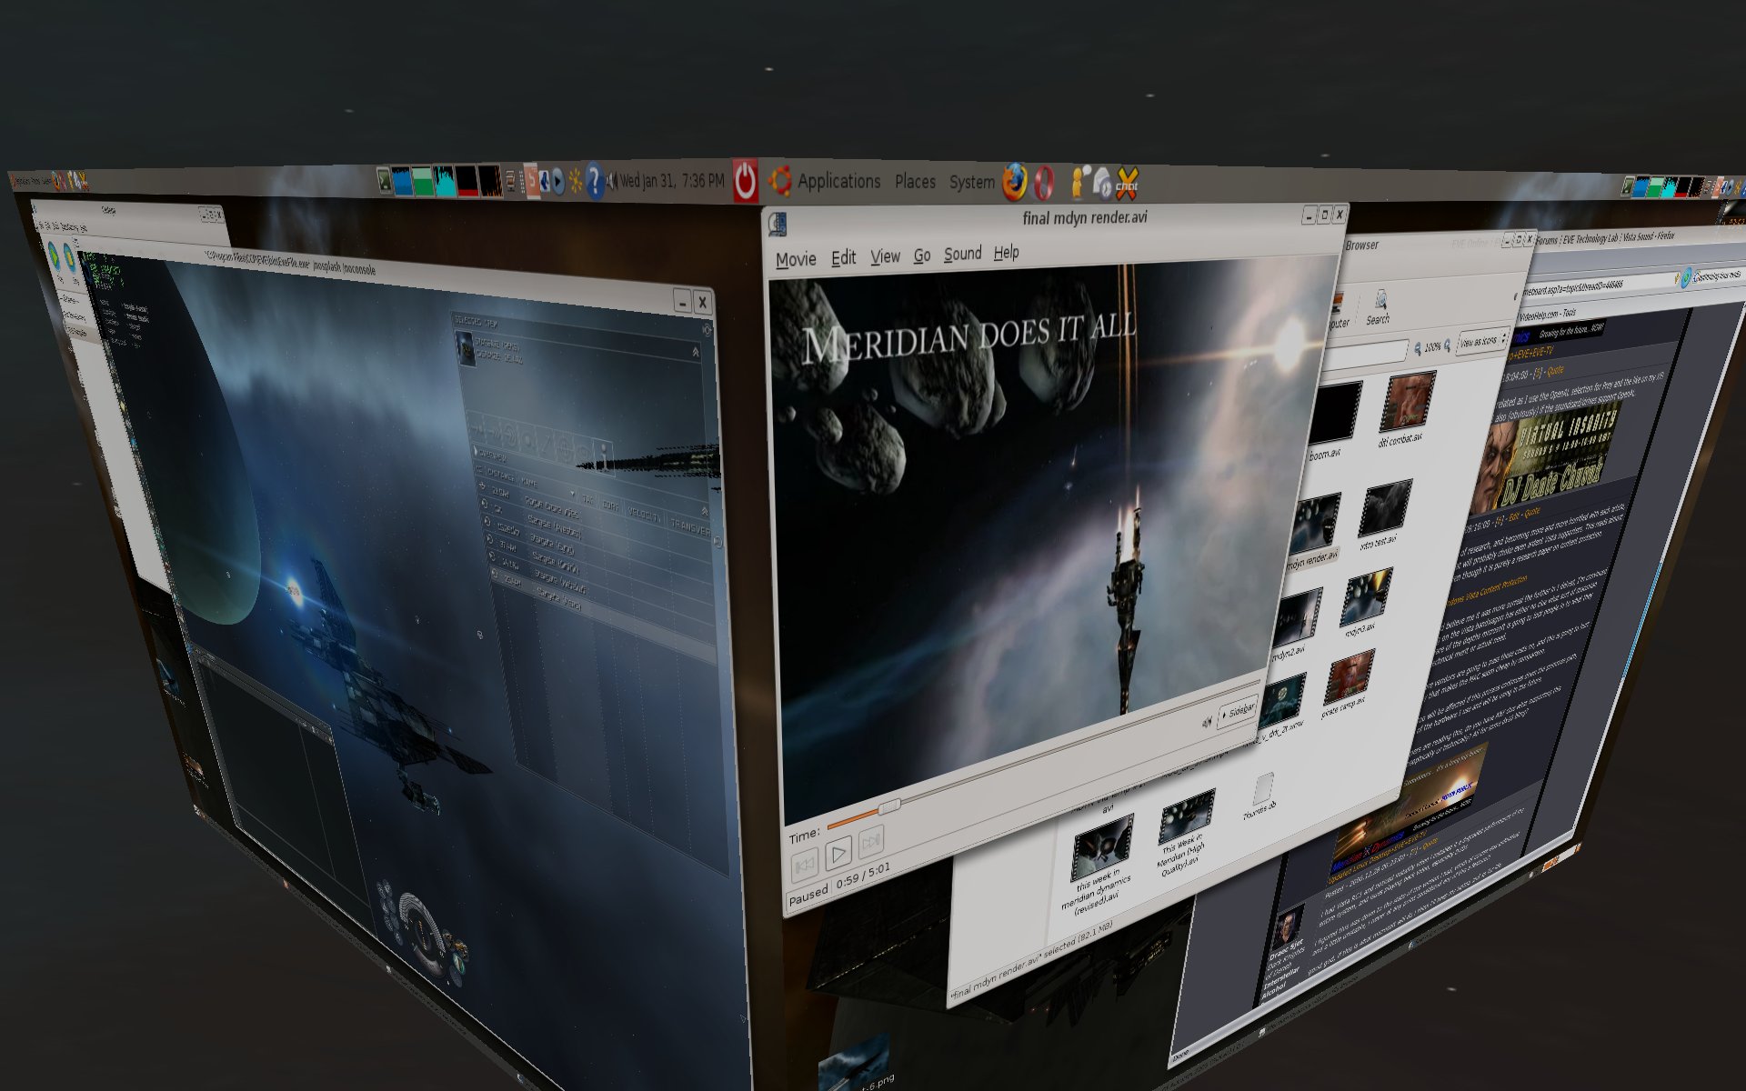1746x1091 pixels.
Task: Open the Sound menu
Action: coord(962,254)
